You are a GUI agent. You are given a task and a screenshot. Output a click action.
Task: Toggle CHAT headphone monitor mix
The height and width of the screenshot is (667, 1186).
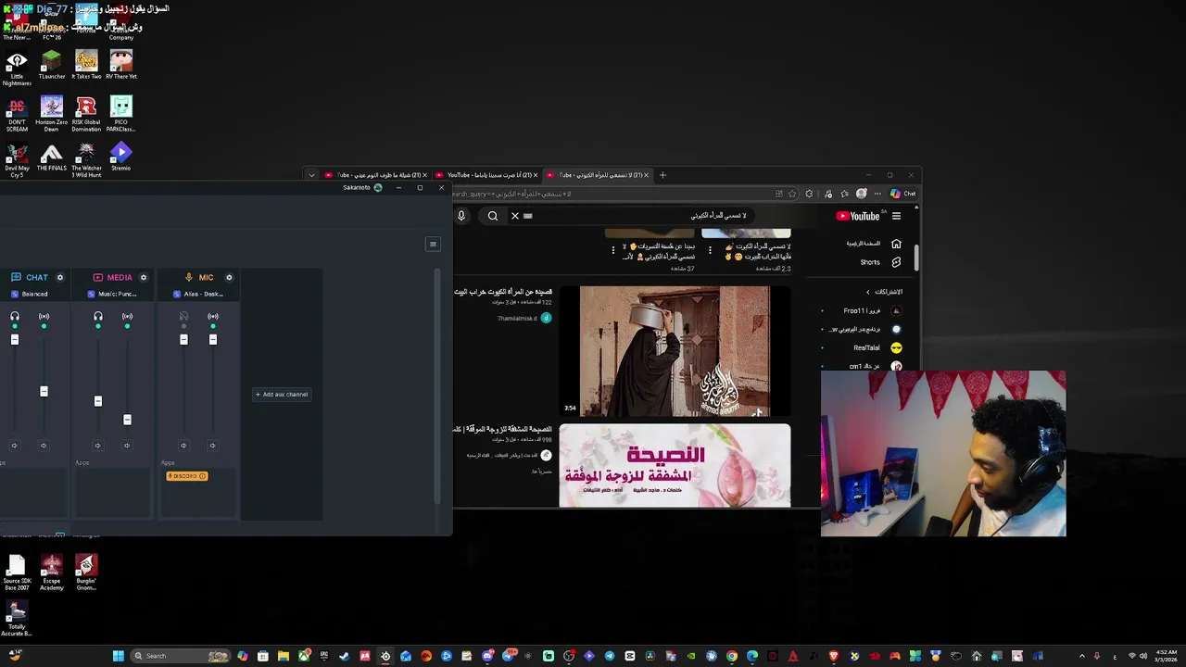click(15, 317)
